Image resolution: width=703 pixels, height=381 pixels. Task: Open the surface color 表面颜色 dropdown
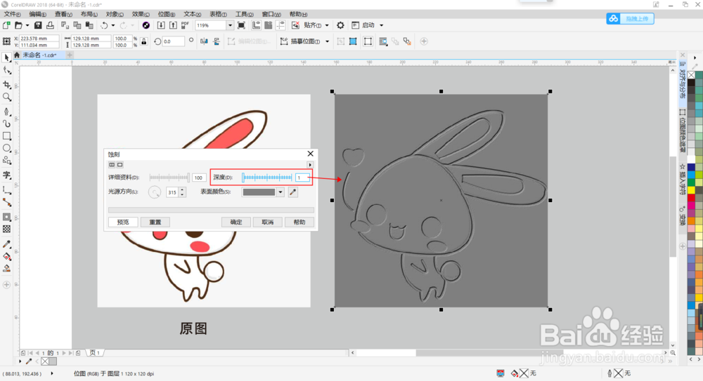point(280,192)
